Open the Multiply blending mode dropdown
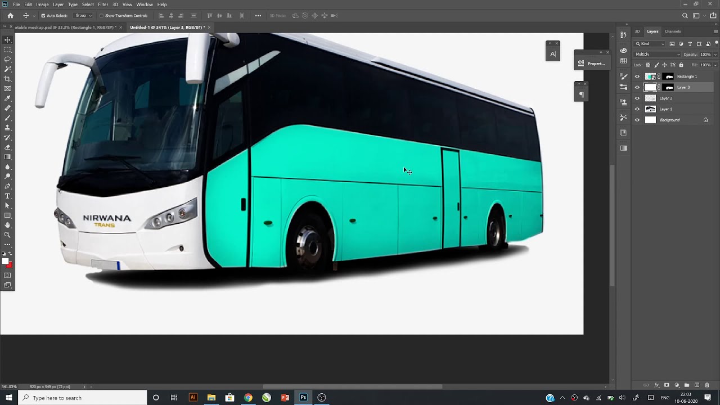This screenshot has width=720, height=405. point(679,55)
